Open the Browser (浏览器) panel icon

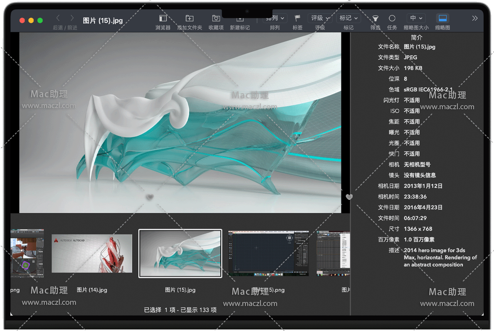tap(163, 19)
